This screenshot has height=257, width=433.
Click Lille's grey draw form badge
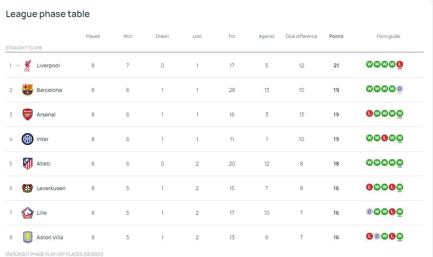pos(370,212)
